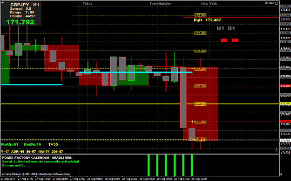
Task: Click the RmUp:61 readout
Action: (10, 144)
